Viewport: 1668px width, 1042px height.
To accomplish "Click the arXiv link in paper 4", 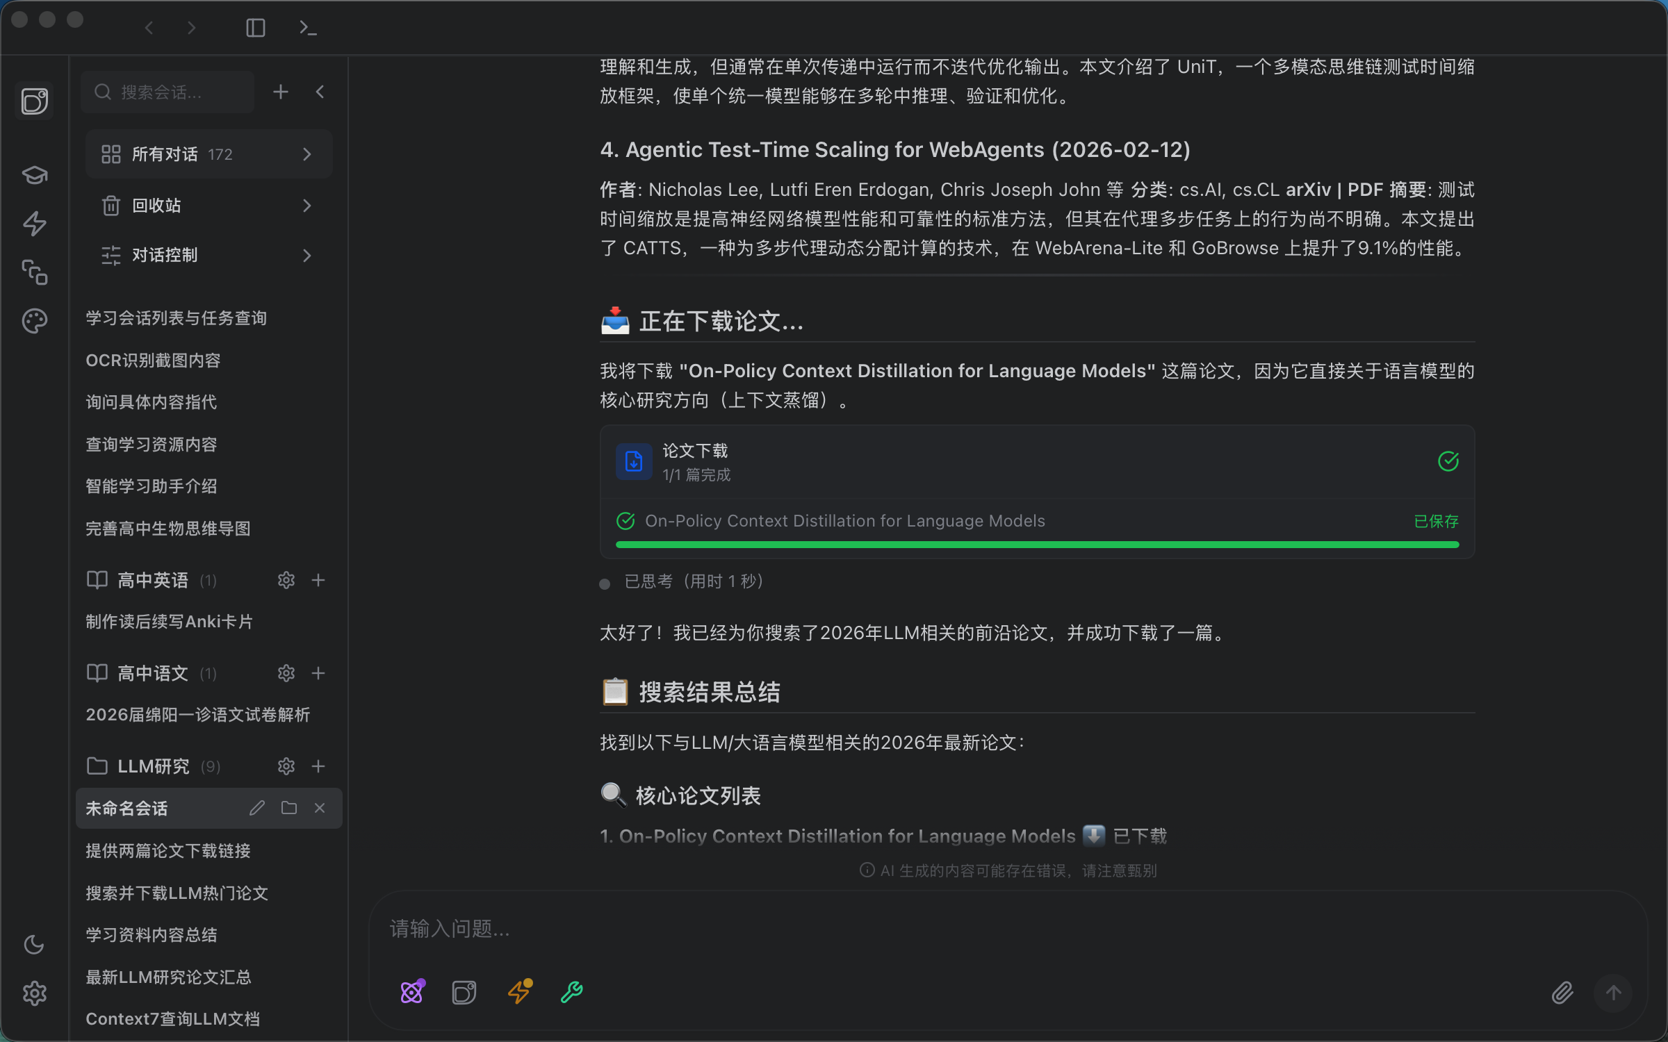I will 1308,190.
